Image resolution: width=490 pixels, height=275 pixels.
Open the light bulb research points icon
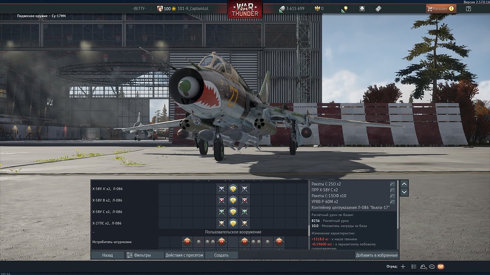click(344, 9)
